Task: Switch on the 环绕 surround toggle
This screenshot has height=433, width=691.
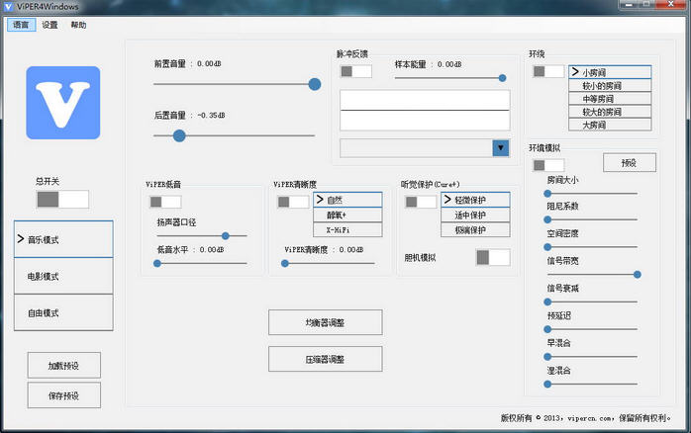Action: (x=547, y=71)
